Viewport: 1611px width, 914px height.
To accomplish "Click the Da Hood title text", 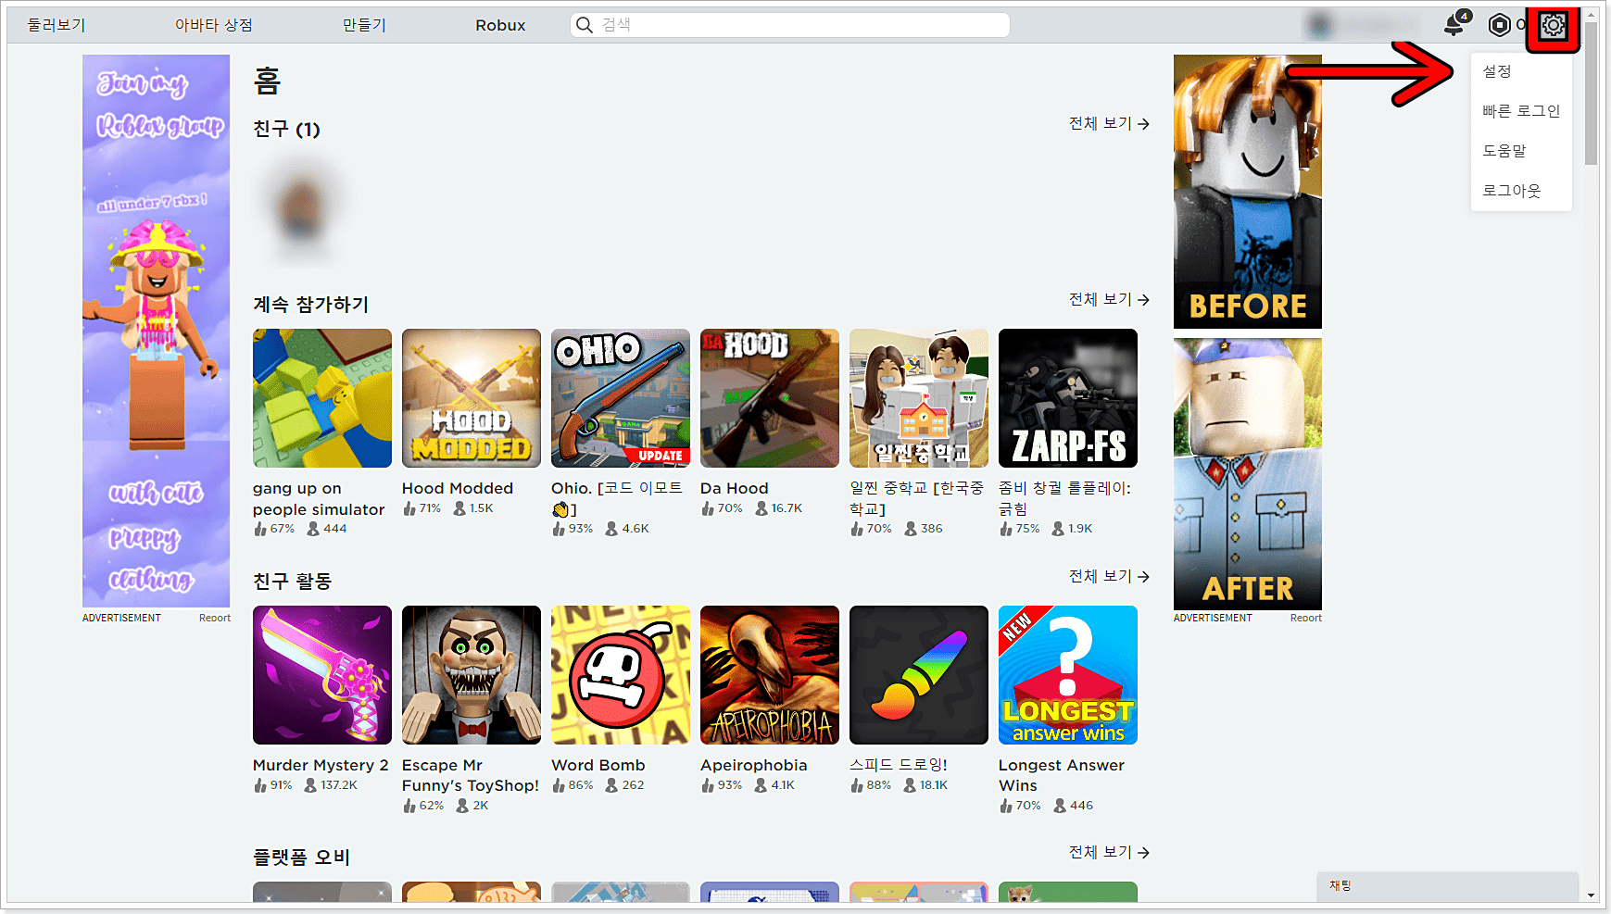I will [735, 488].
